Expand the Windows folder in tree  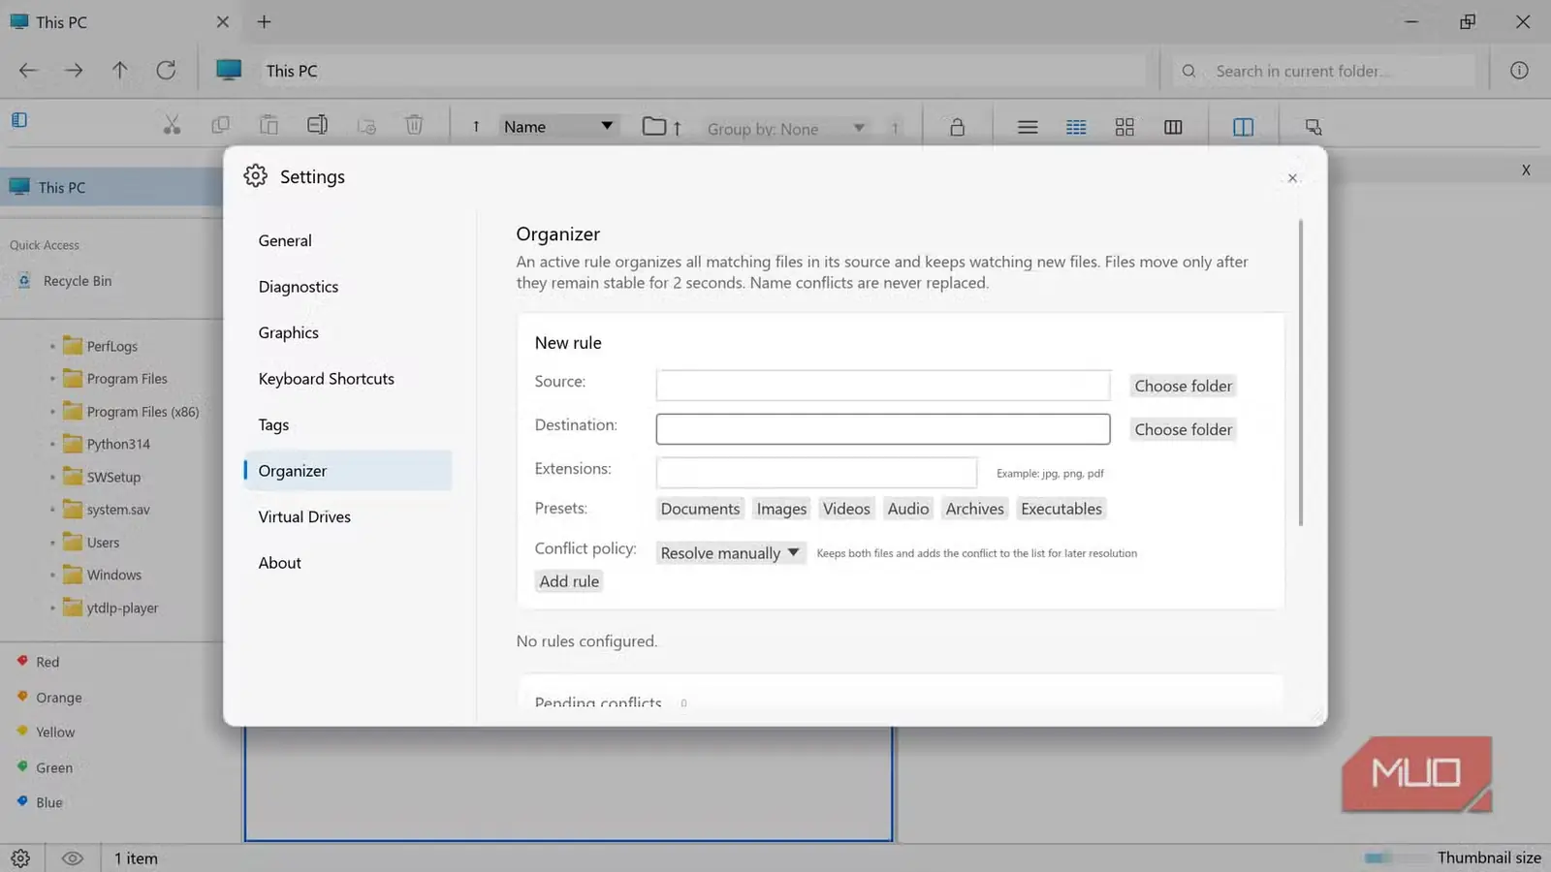tap(52, 576)
